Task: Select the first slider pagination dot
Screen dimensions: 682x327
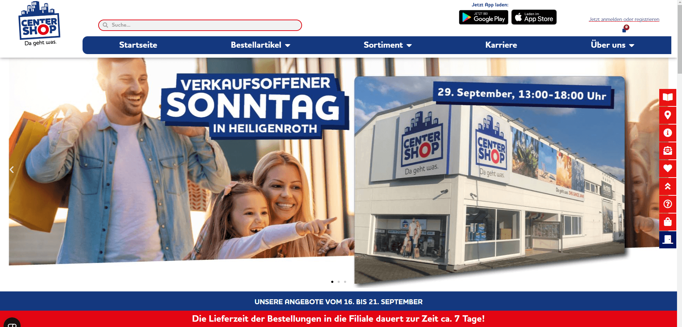Action: [x=332, y=282]
